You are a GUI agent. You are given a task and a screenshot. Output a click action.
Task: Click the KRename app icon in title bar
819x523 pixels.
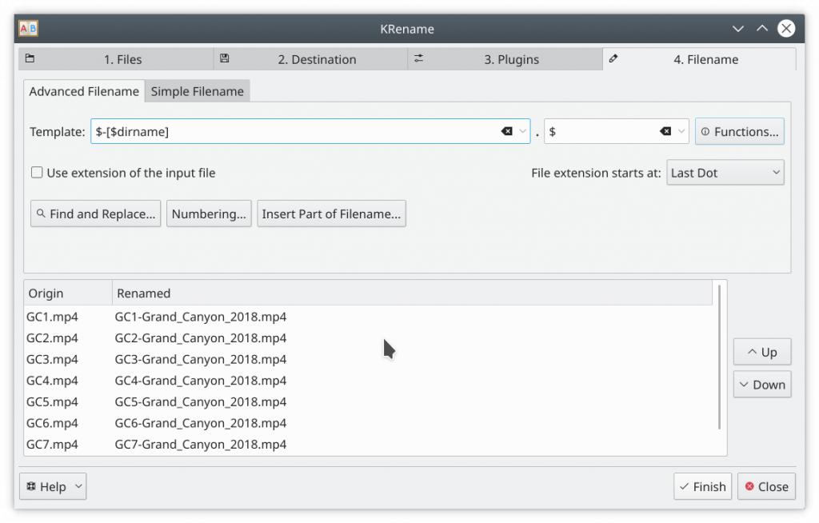tap(28, 29)
